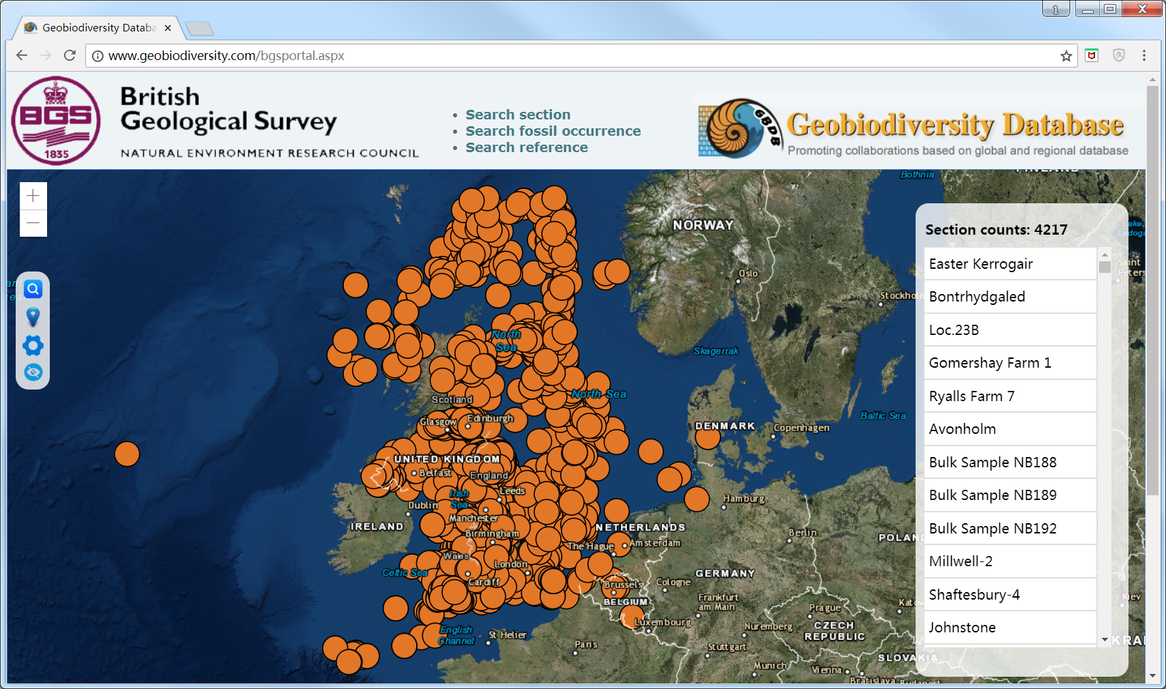The height and width of the screenshot is (689, 1166).
Task: Zoom out the map with minus button
Action: click(33, 223)
